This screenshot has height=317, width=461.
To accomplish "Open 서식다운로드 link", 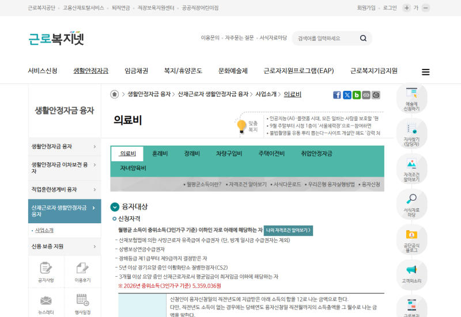I will click(x=287, y=184).
